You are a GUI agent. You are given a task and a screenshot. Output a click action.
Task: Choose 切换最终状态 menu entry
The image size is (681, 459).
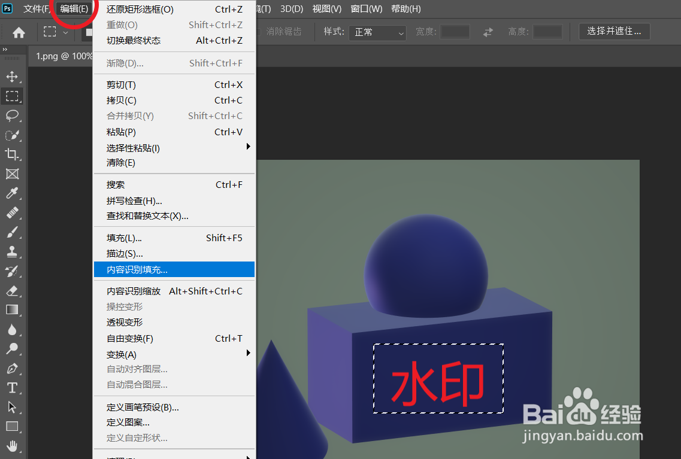[174, 41]
